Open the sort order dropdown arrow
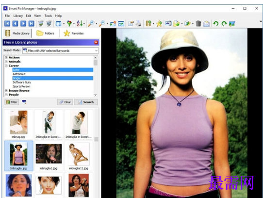263x198 pixels. tap(84, 24)
